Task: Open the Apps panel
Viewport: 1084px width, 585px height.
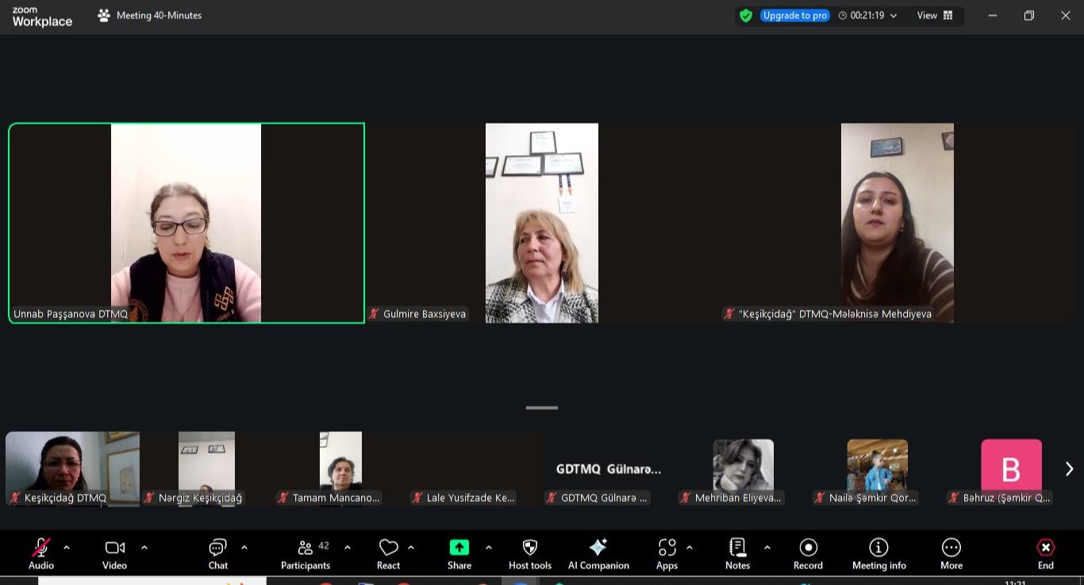Action: coord(667,553)
